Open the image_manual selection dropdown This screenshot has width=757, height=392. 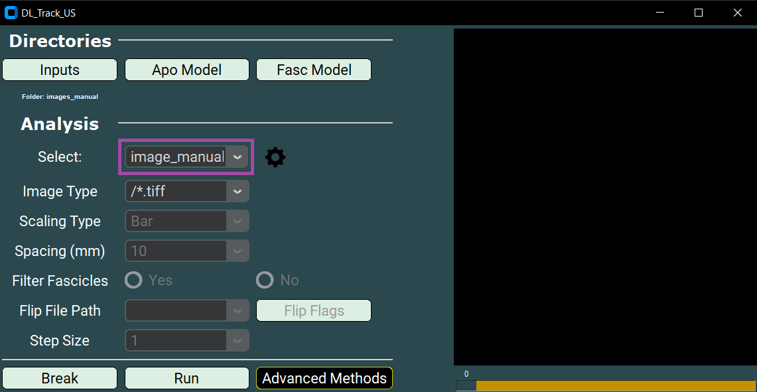[x=238, y=157]
